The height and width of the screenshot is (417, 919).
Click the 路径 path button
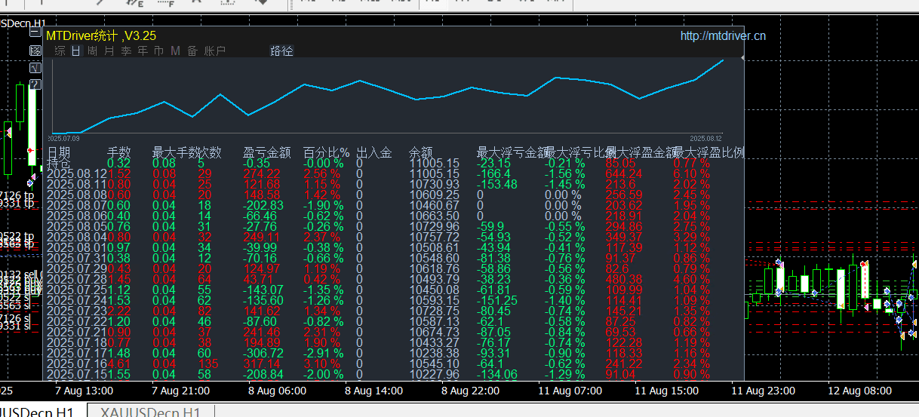pos(281,51)
